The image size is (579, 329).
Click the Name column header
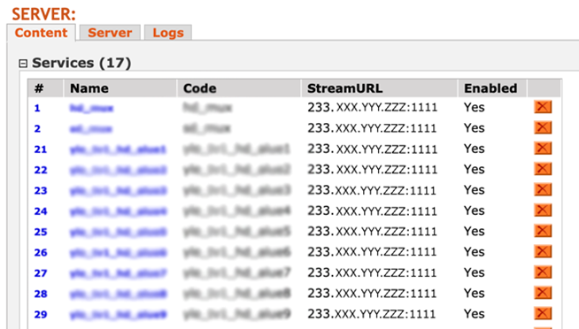point(120,88)
